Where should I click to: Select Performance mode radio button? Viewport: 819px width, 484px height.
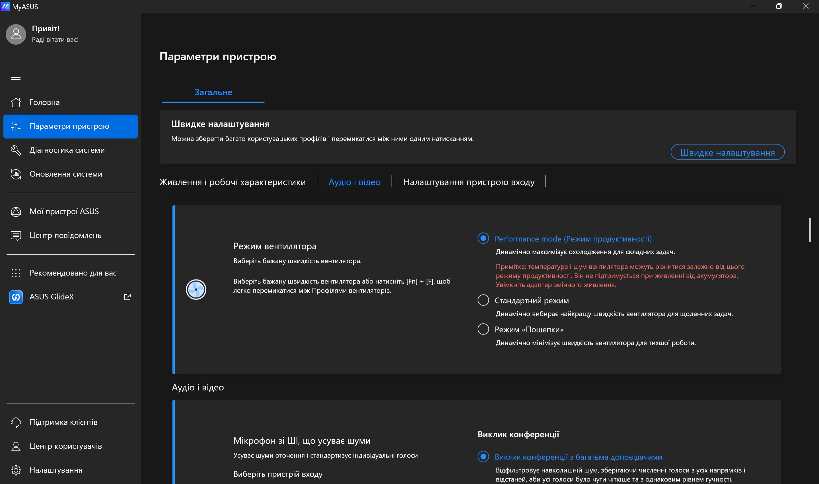(483, 238)
